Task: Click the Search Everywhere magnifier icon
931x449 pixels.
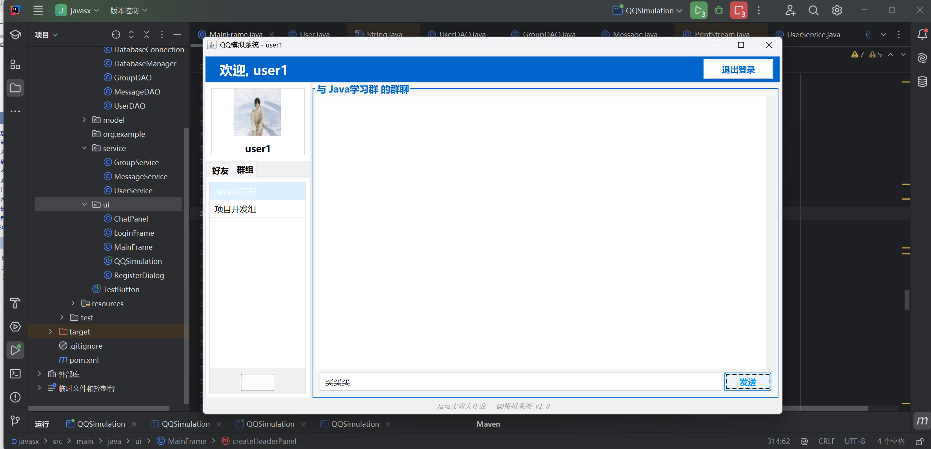Action: [x=814, y=11]
